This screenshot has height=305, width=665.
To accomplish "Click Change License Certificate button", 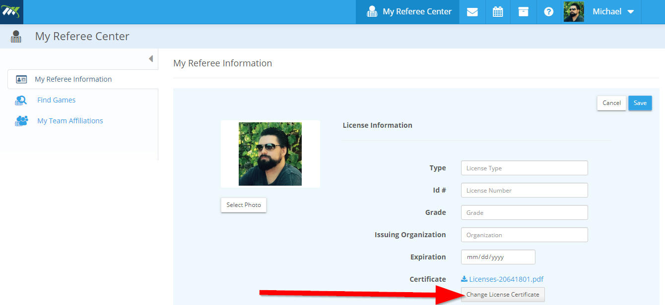I will 503,295.
